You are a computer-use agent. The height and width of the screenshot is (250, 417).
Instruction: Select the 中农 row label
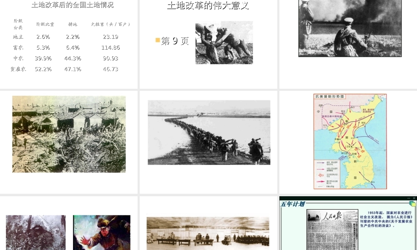tap(18, 58)
